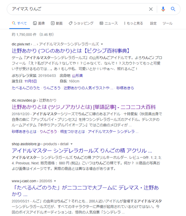Click the dic.pixiv.net URL text

[x=21, y=44]
